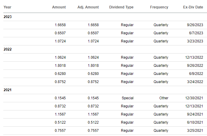207x136 pixels.
Task: Click the amount value 1.1567
Action: pos(60,114)
